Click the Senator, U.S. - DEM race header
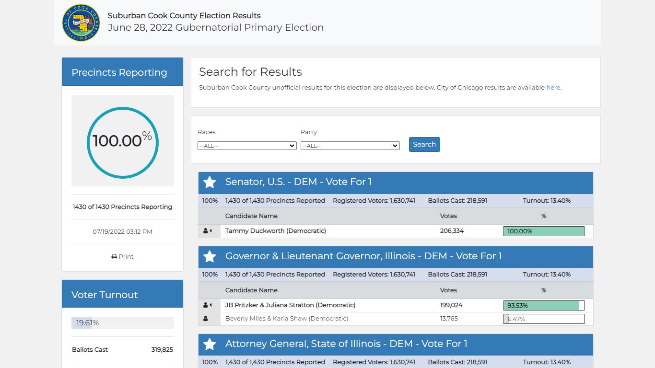 coord(396,182)
